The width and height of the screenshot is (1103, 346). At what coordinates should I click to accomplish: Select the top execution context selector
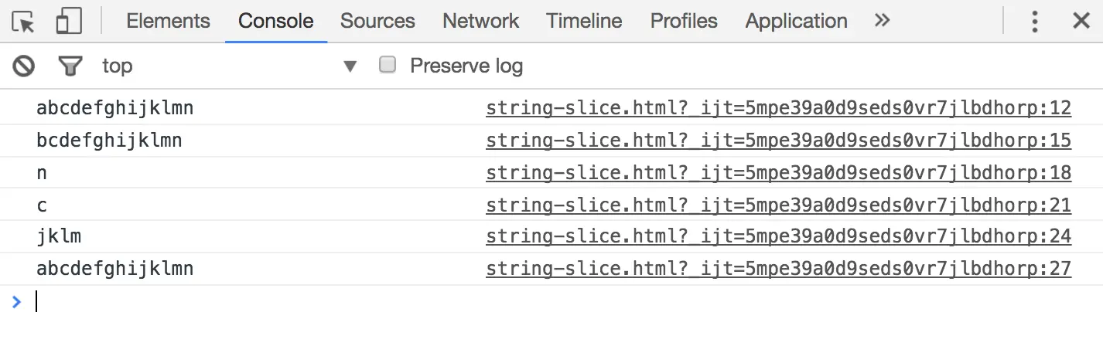point(230,66)
